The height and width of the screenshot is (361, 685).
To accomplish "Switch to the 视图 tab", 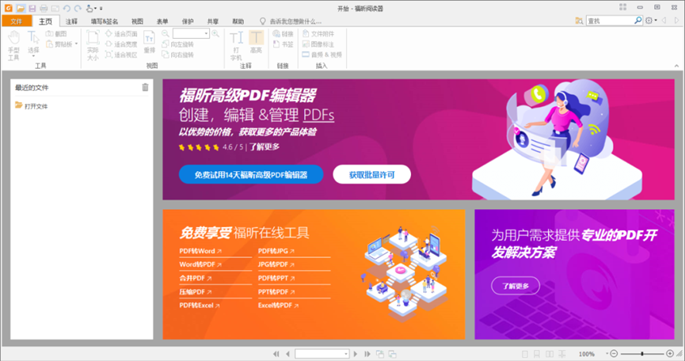I will [x=137, y=21].
